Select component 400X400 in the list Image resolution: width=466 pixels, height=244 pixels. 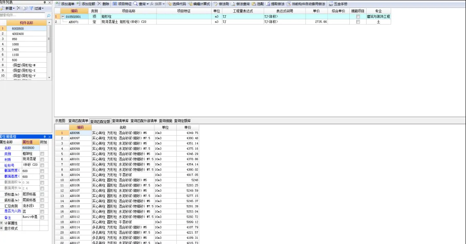(26, 34)
